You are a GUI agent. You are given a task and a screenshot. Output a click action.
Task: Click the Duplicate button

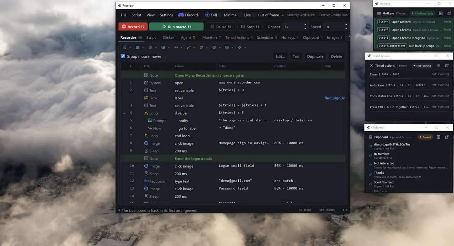tap(315, 56)
